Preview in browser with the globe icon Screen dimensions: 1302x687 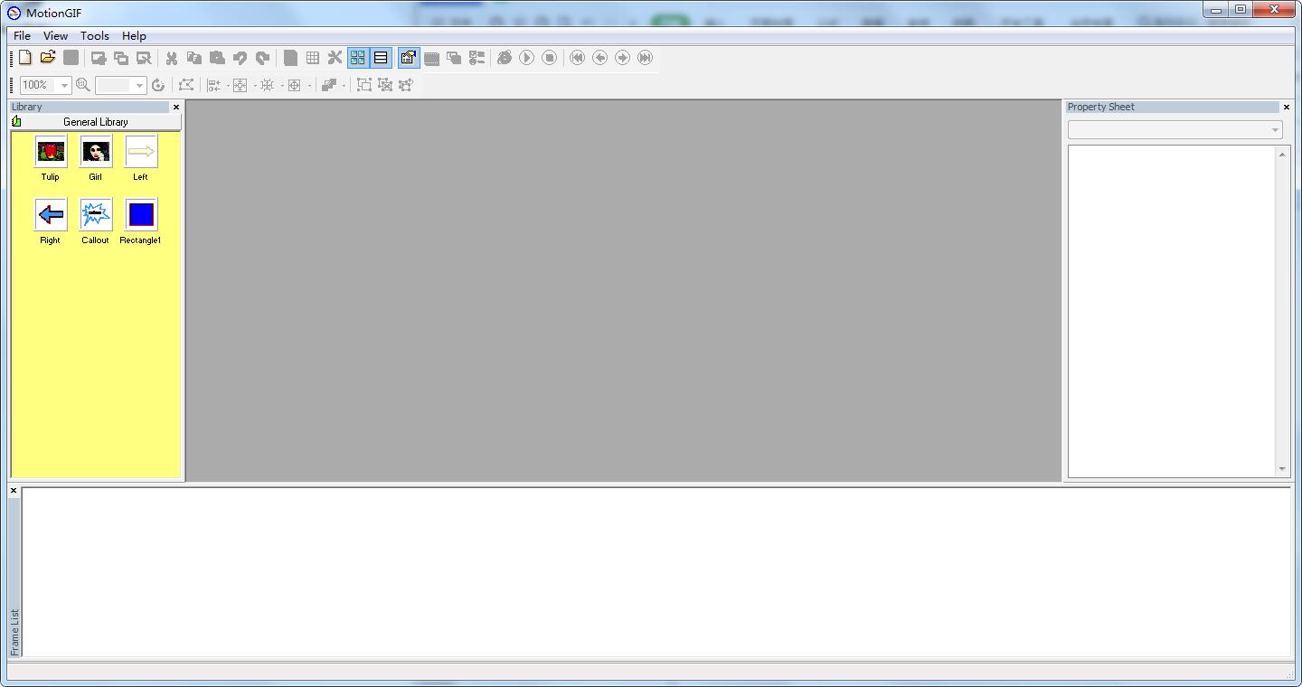pos(505,58)
